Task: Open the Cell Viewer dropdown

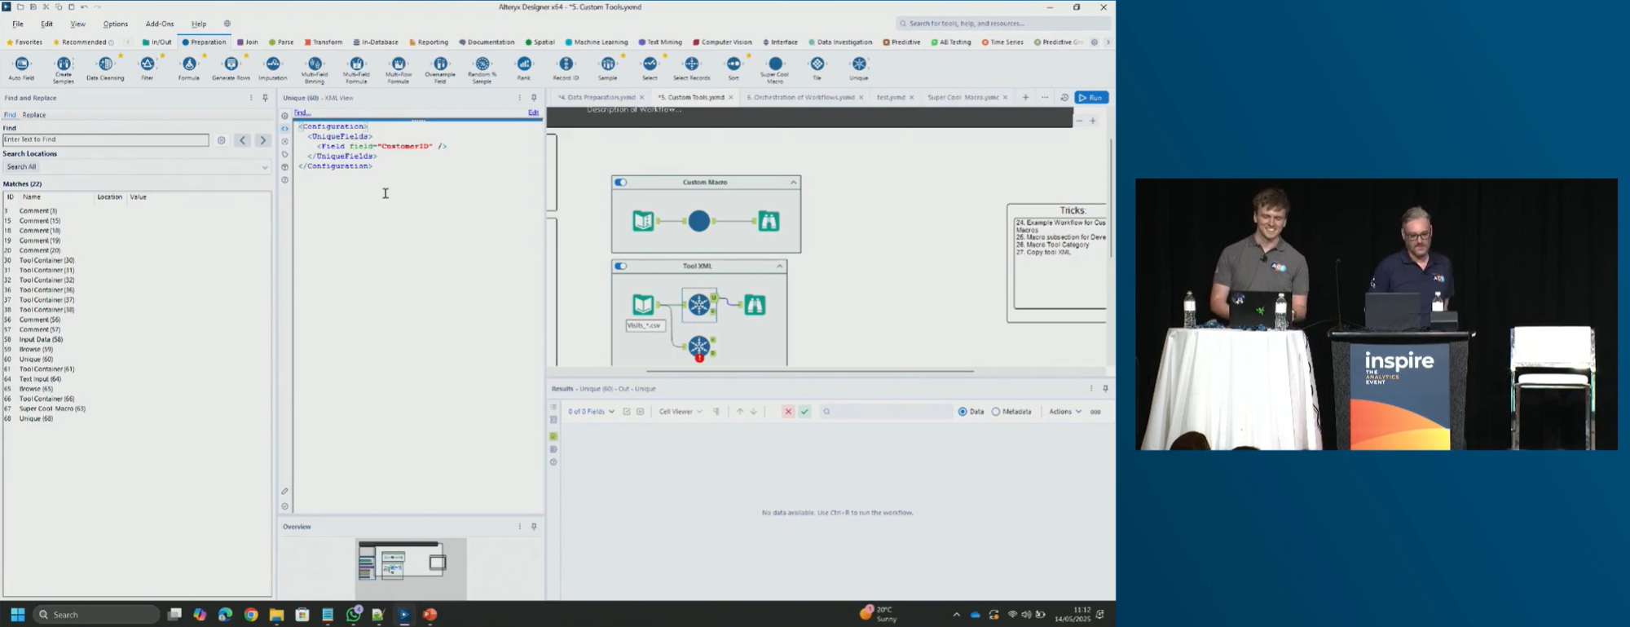Action: click(x=681, y=412)
